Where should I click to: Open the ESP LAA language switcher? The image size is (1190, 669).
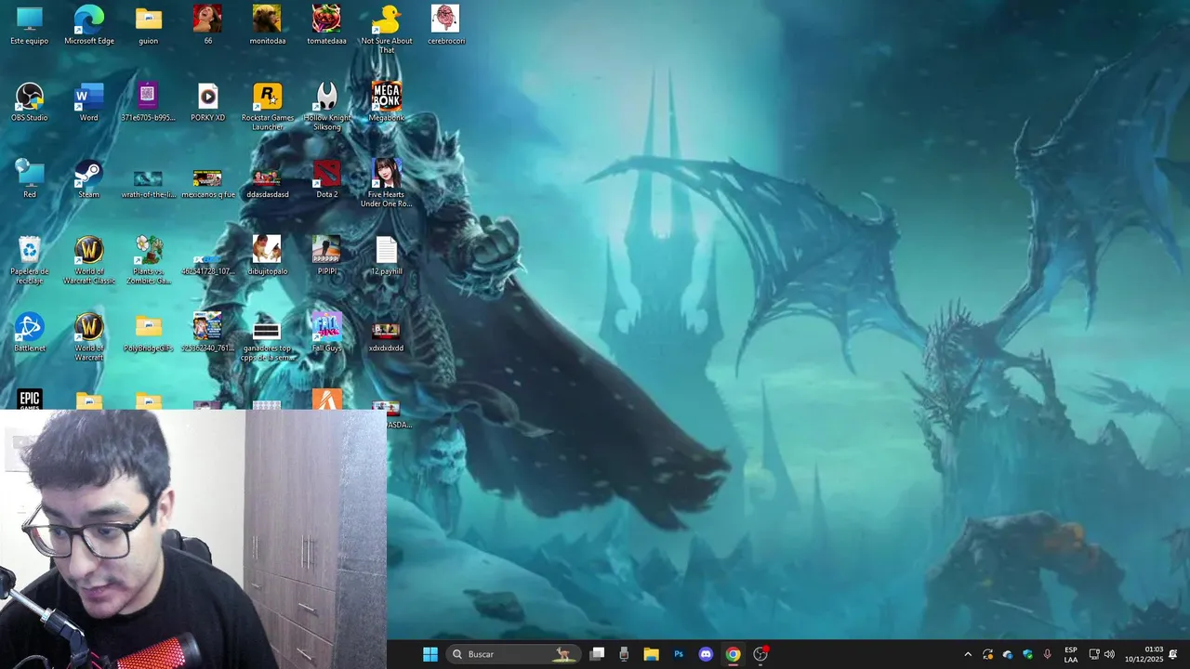pos(1071,654)
